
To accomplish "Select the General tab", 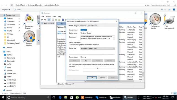I will pos(70,26).
